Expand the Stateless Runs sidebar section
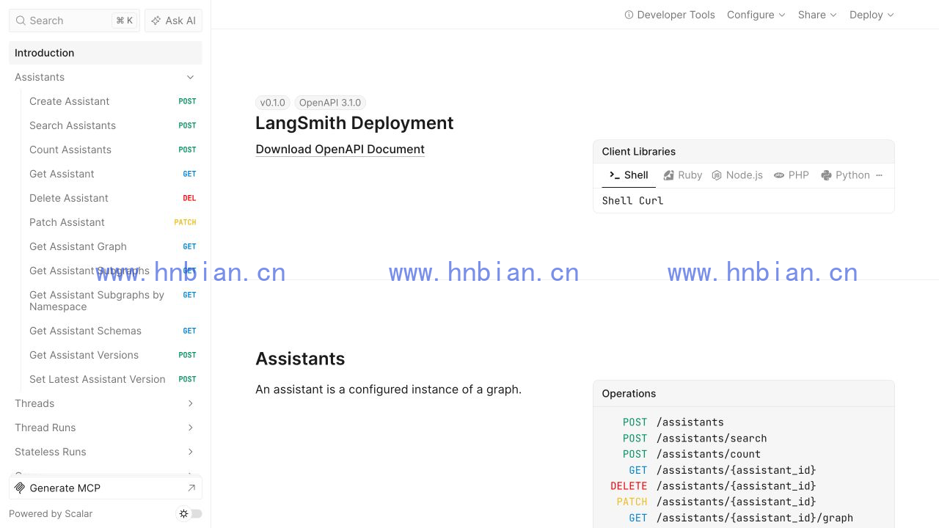939x528 pixels. 191,452
